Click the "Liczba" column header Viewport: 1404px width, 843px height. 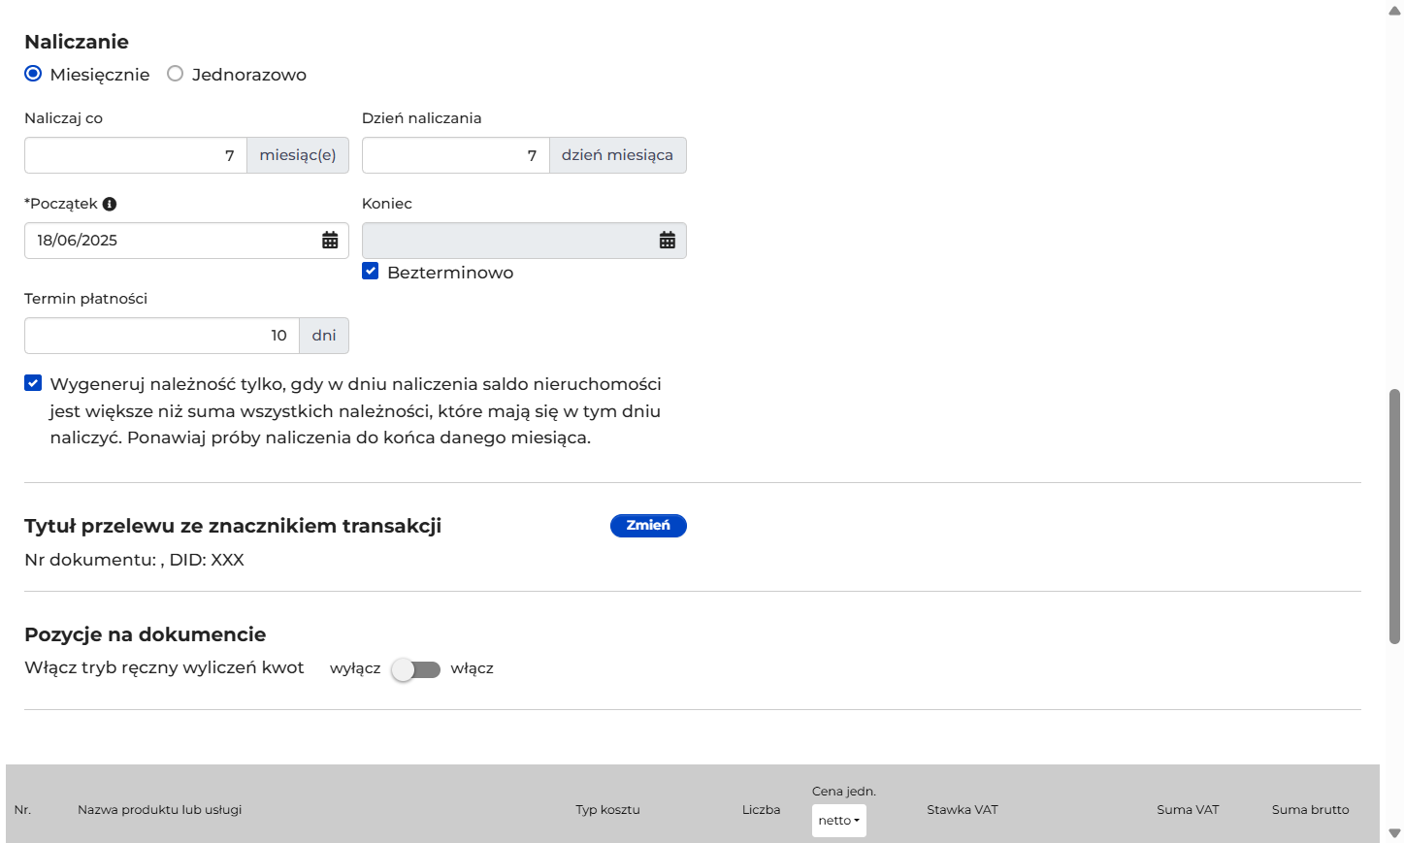pos(761,810)
